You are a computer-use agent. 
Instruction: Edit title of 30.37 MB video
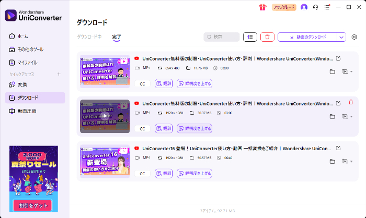338,103
